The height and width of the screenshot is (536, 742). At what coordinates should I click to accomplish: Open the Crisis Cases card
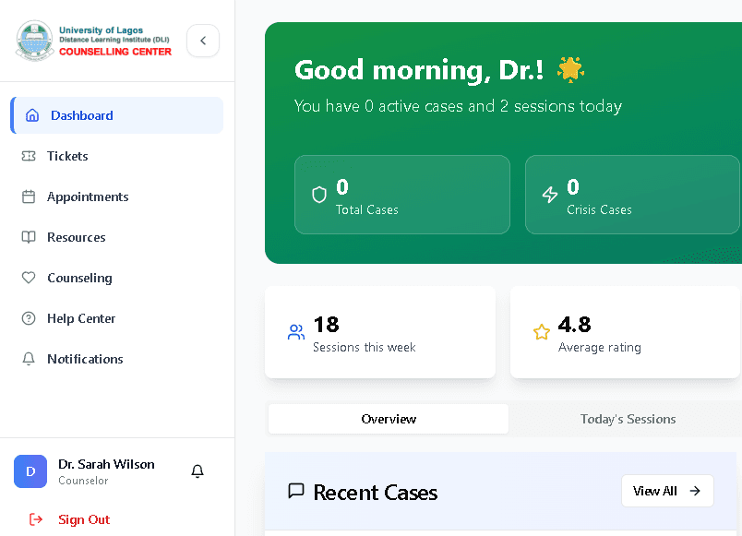coord(633,195)
